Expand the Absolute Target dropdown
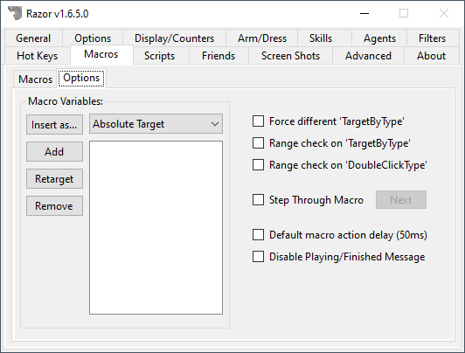The height and width of the screenshot is (353, 465). [x=156, y=124]
